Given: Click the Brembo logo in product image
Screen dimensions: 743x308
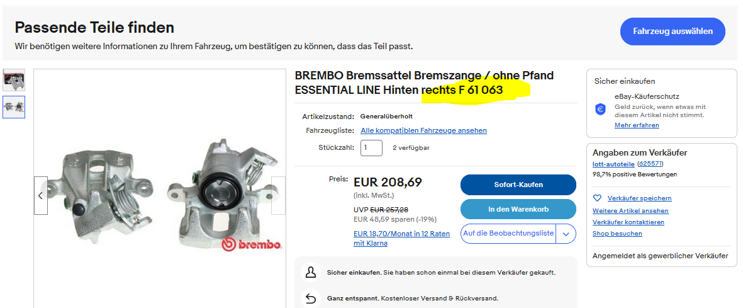Looking at the screenshot, I should pos(252,244).
